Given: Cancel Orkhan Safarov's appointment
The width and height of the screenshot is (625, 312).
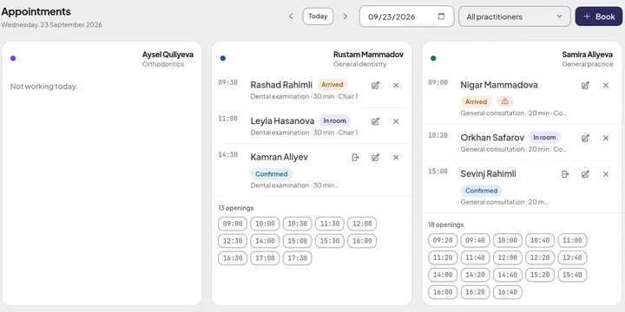Looking at the screenshot, I should click(x=606, y=138).
